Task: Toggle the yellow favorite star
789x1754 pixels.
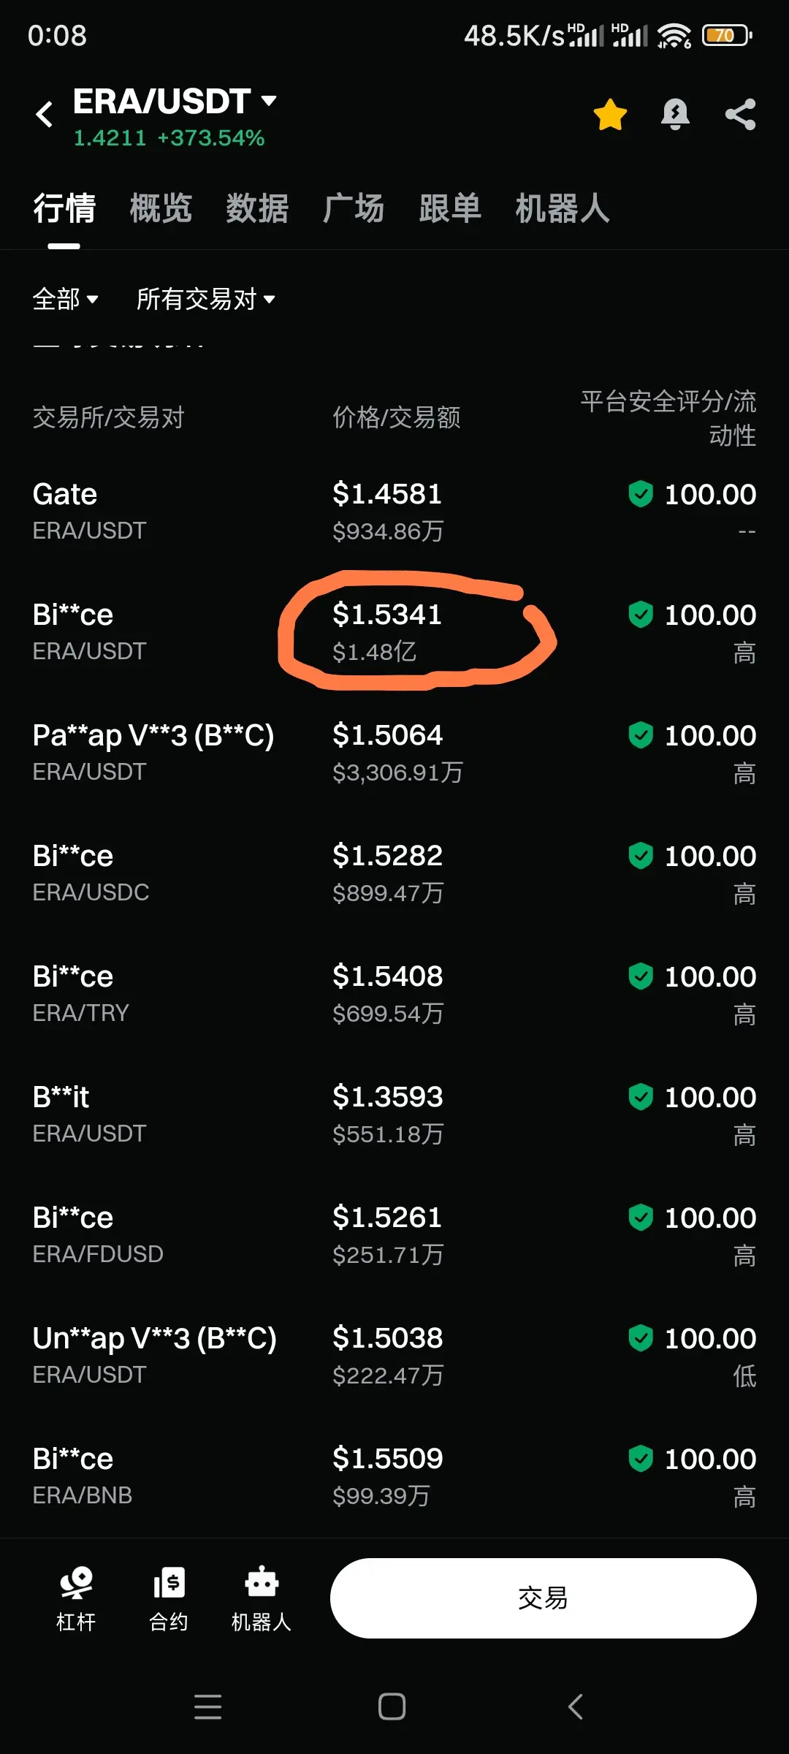Action: (x=610, y=115)
